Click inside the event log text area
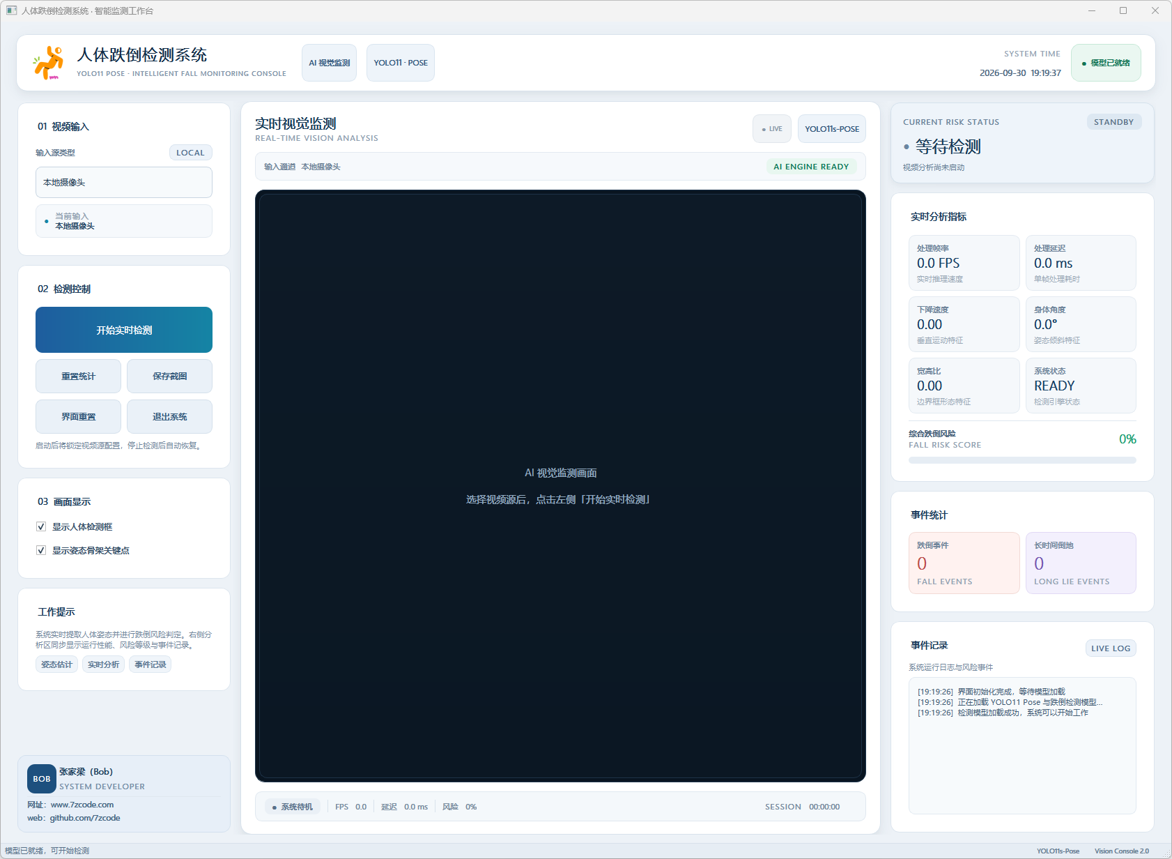This screenshot has height=859, width=1172. pos(1022,745)
